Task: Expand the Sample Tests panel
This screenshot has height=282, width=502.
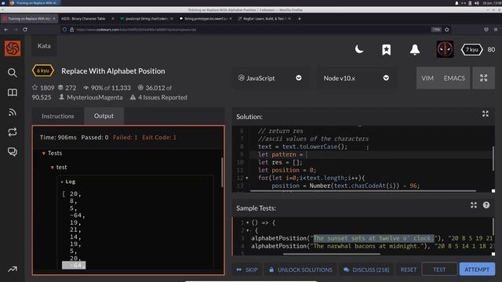Action: tap(474, 205)
